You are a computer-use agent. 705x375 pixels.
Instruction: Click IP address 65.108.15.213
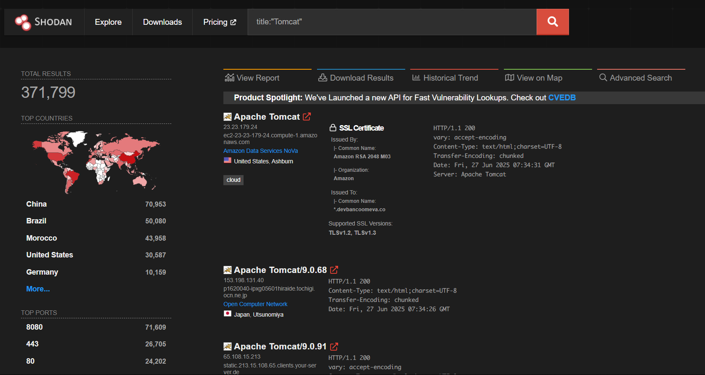pos(242,357)
